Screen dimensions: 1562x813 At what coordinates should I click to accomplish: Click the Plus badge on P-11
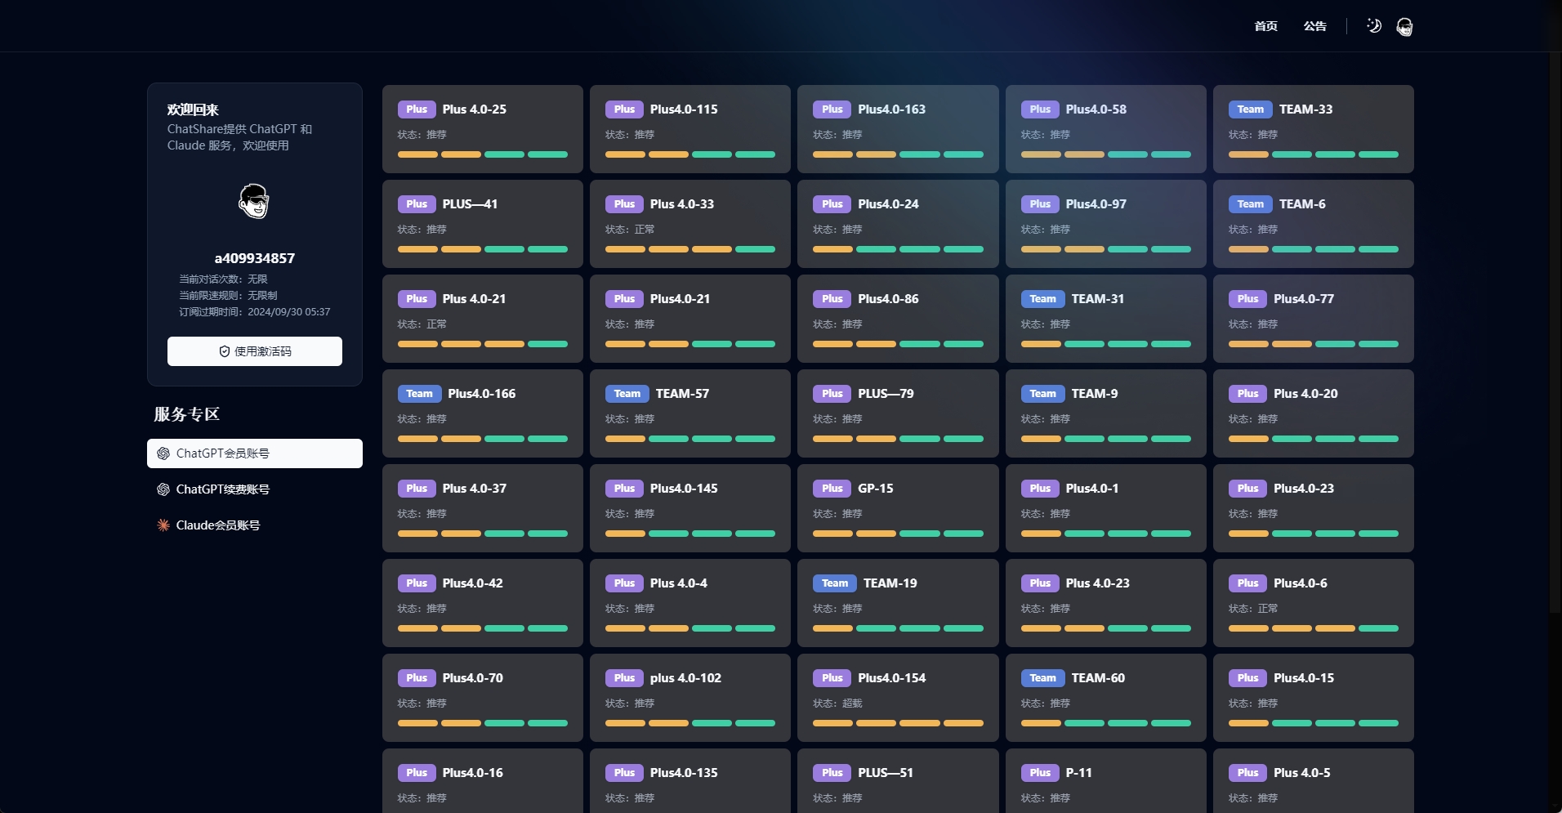[1040, 773]
